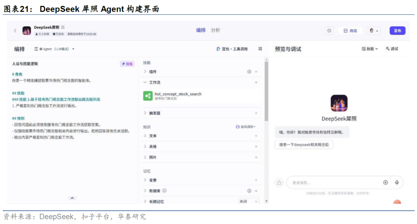The image size is (417, 224).
Task: Click the clear-conversation icon left of input
Action: click(279, 183)
